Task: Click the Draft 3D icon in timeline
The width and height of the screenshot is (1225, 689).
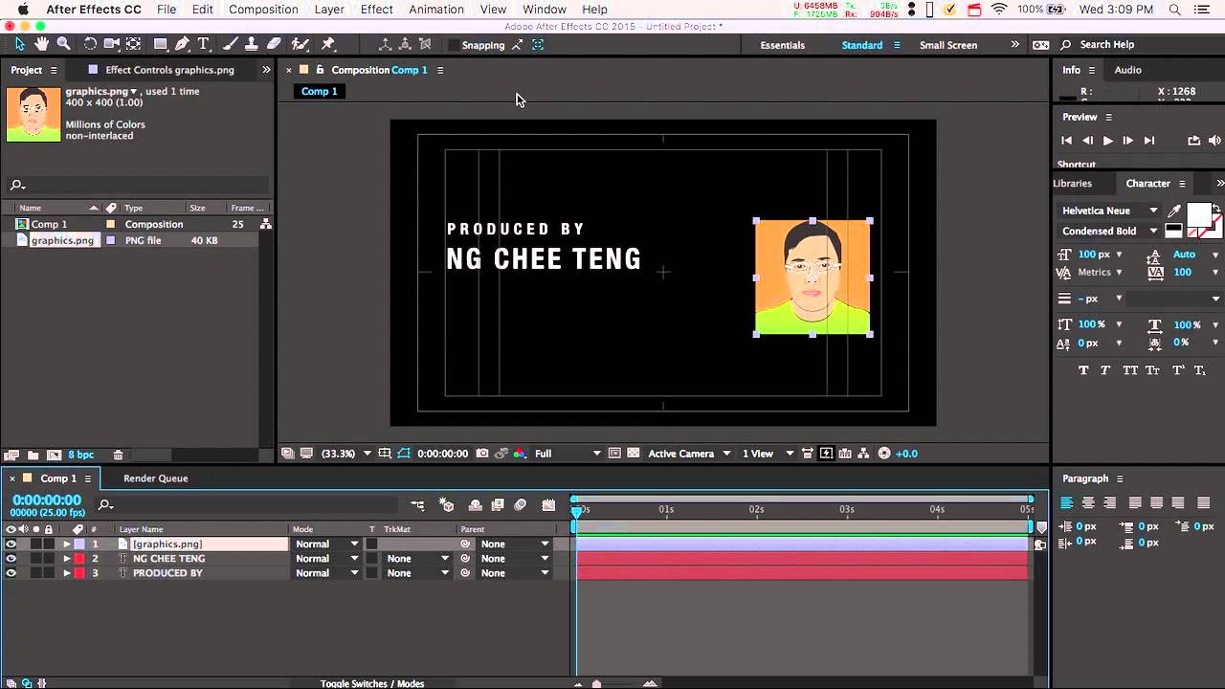Action: point(446,504)
